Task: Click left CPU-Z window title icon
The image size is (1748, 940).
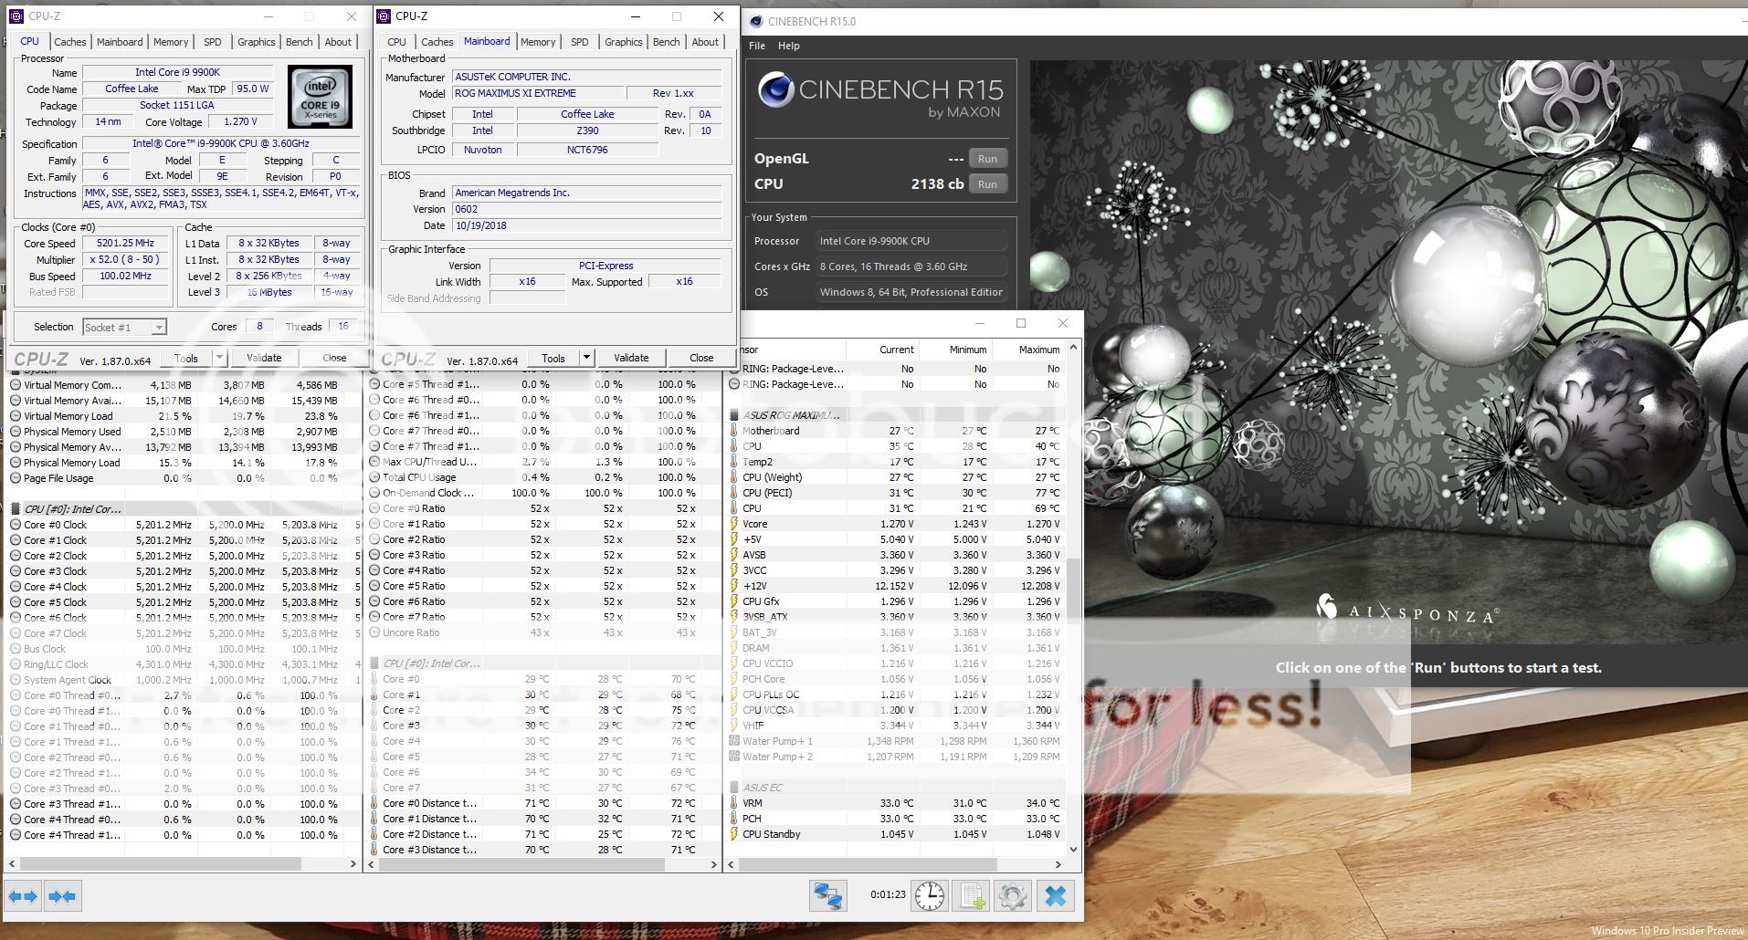Action: point(17,16)
